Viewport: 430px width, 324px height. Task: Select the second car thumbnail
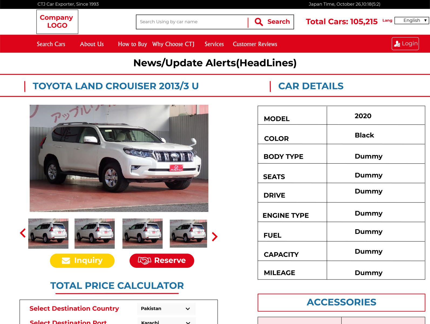(x=95, y=234)
